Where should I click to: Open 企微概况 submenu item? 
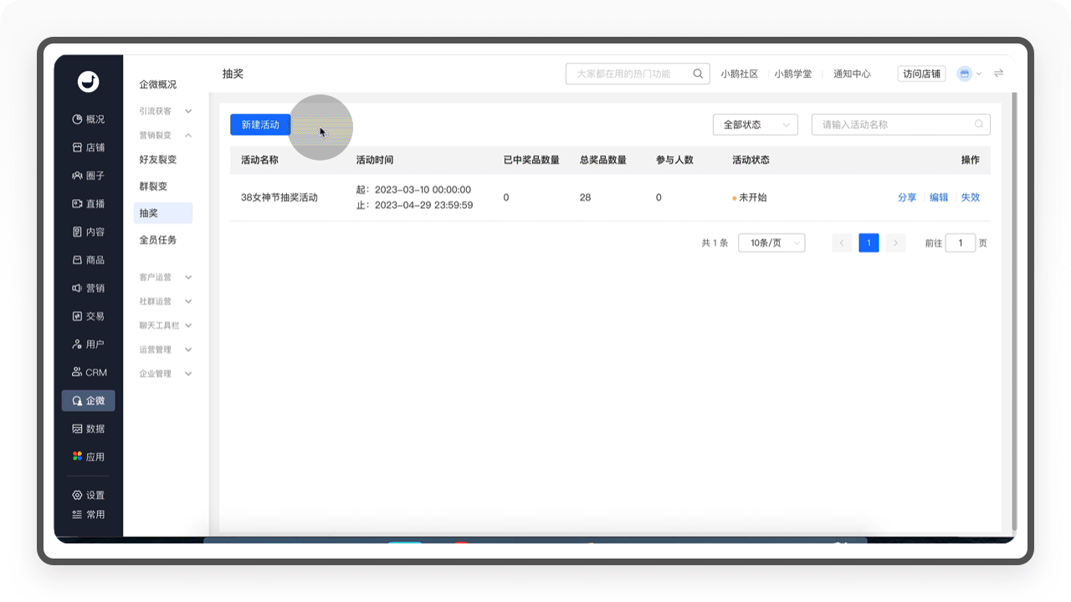[x=158, y=84]
